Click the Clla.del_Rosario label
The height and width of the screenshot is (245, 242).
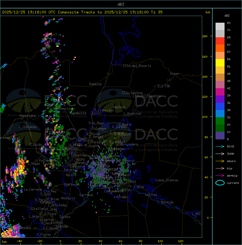click(137, 66)
